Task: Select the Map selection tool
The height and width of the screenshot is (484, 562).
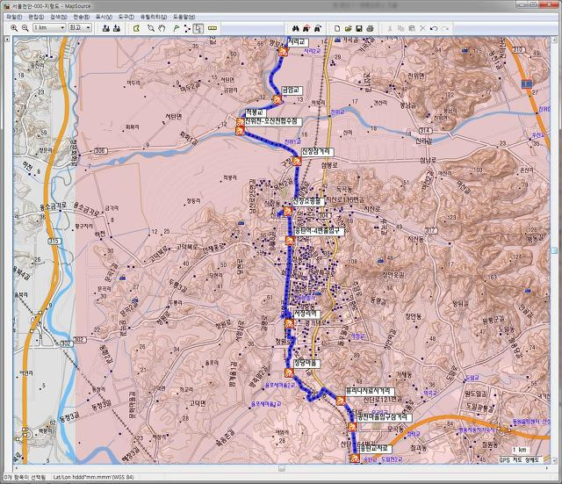Action: (136, 28)
